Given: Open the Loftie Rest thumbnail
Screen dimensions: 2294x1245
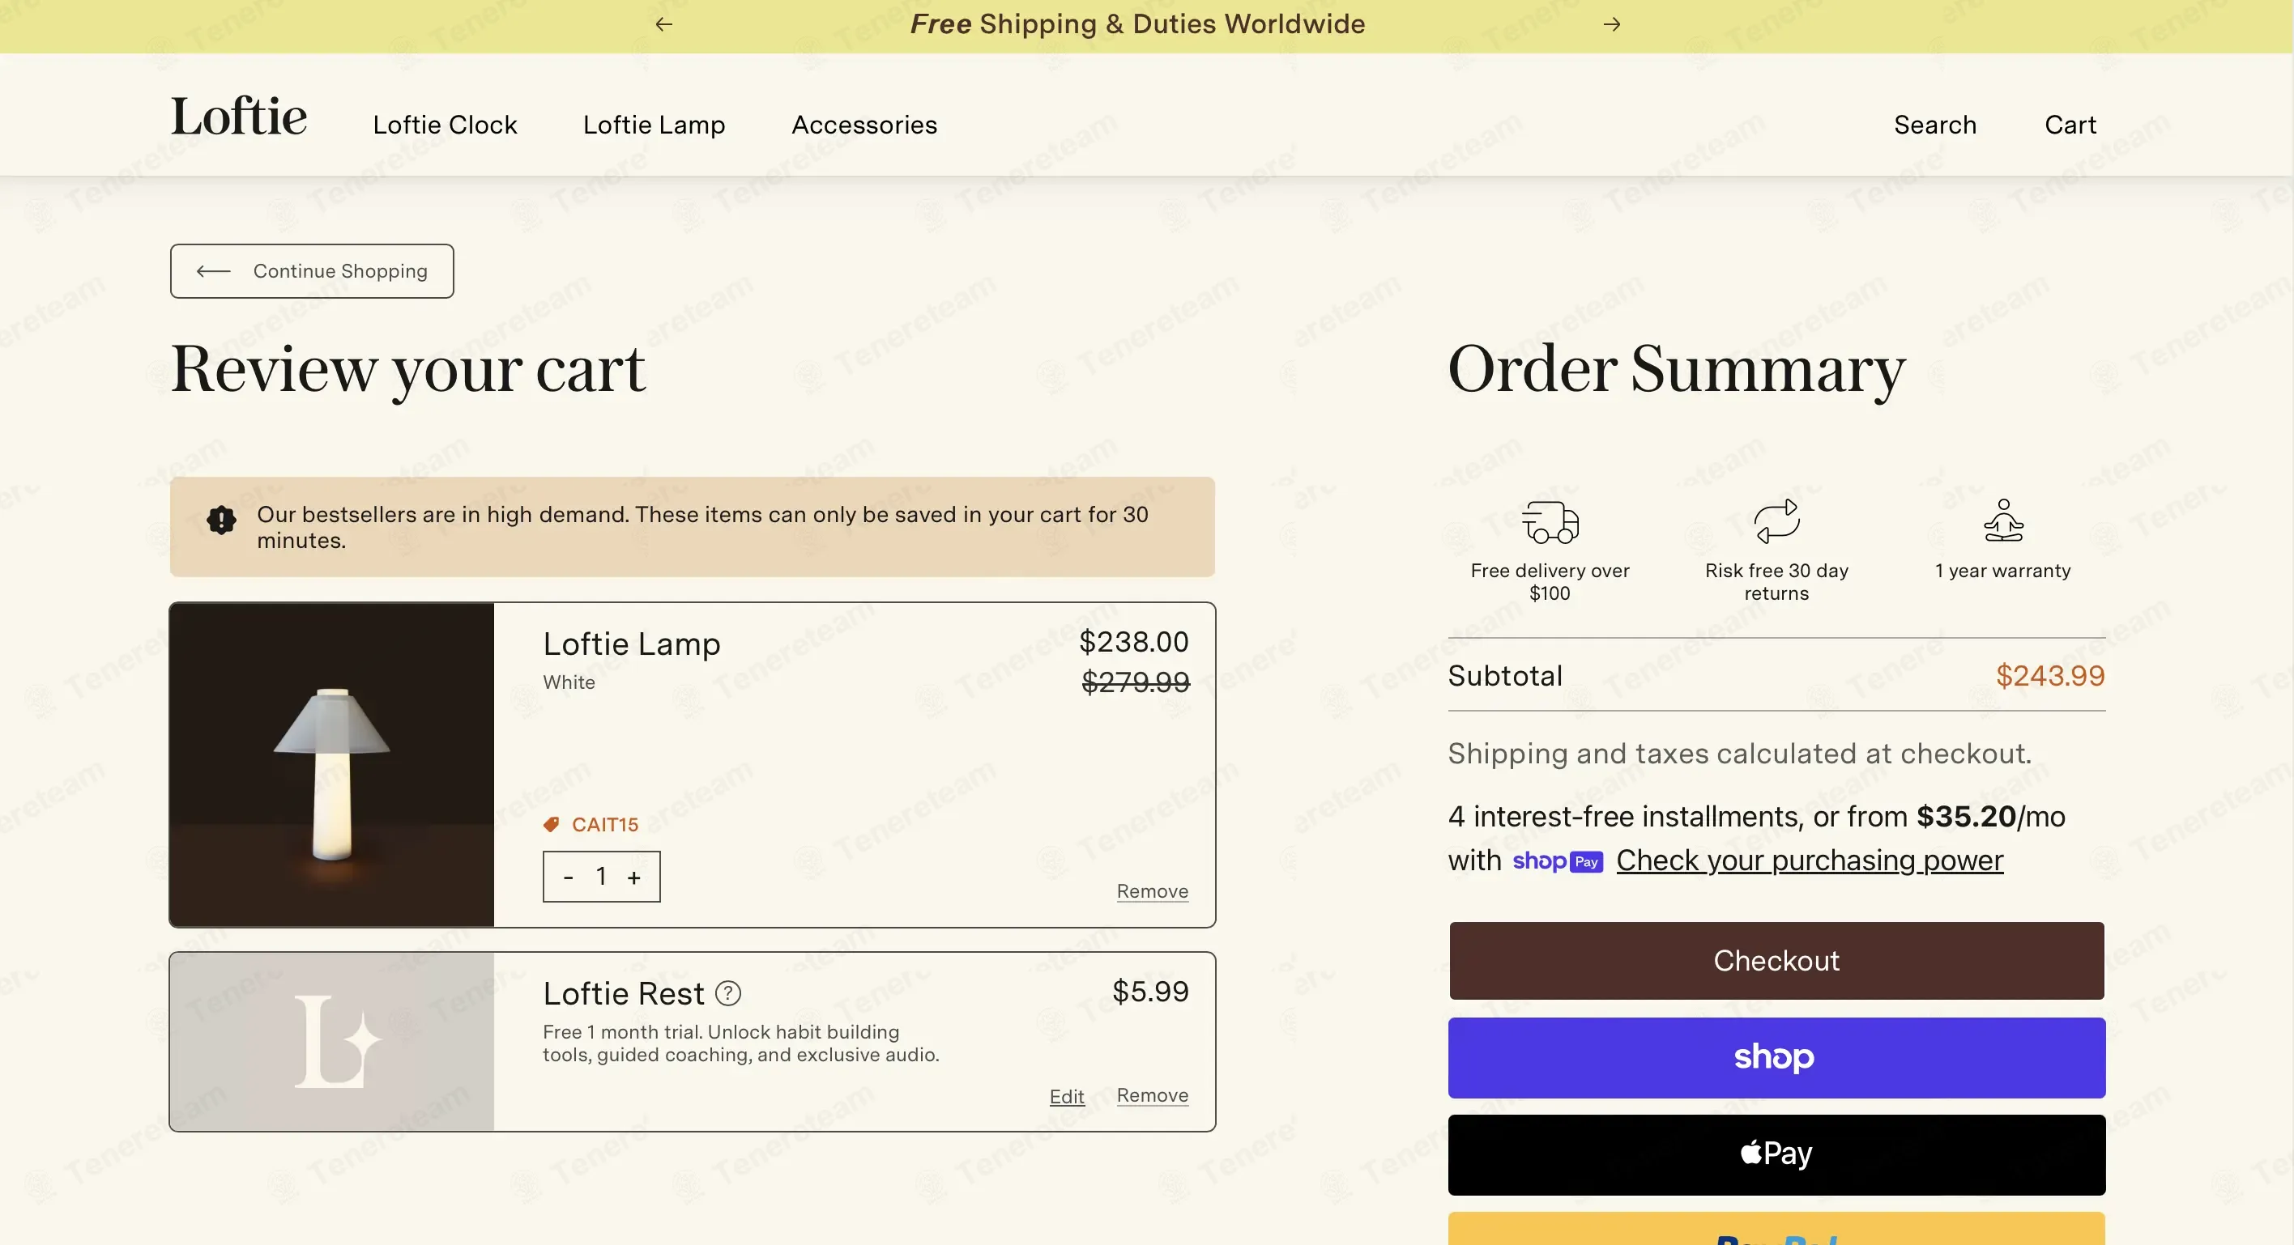Looking at the screenshot, I should 332,1041.
